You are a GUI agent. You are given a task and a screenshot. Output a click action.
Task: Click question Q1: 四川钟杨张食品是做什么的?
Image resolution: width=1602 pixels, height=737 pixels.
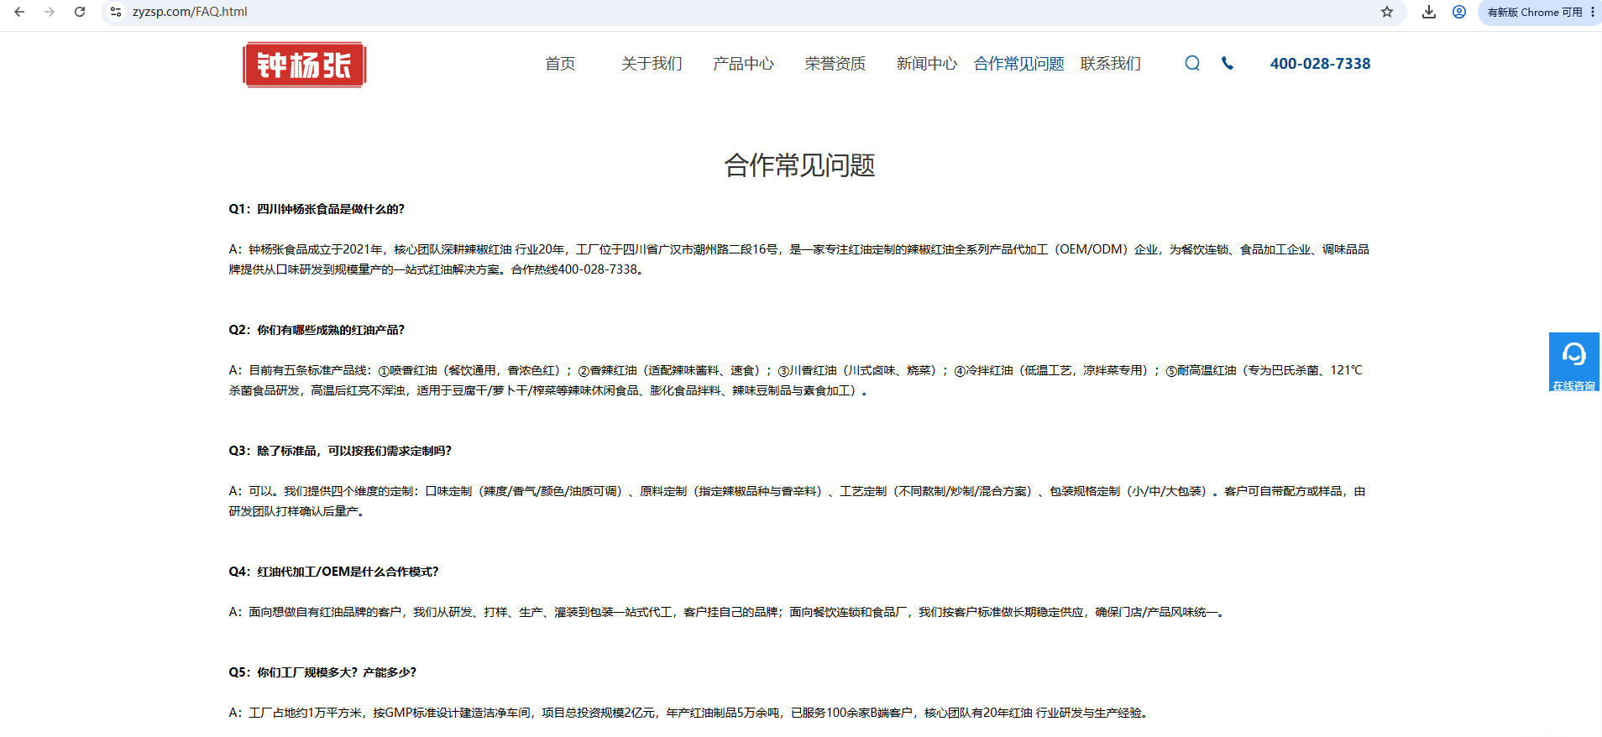(x=317, y=209)
